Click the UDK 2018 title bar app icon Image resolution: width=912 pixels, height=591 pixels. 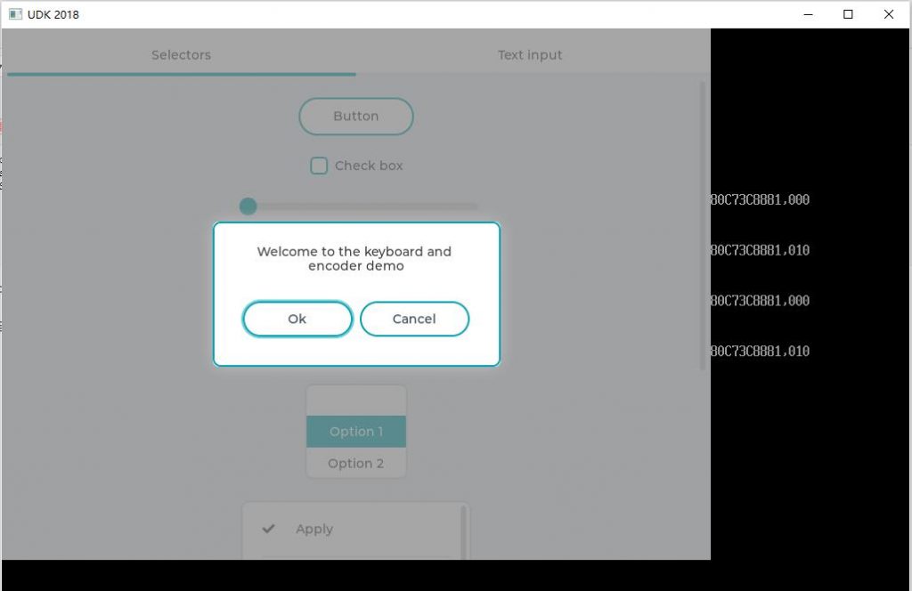pos(15,14)
